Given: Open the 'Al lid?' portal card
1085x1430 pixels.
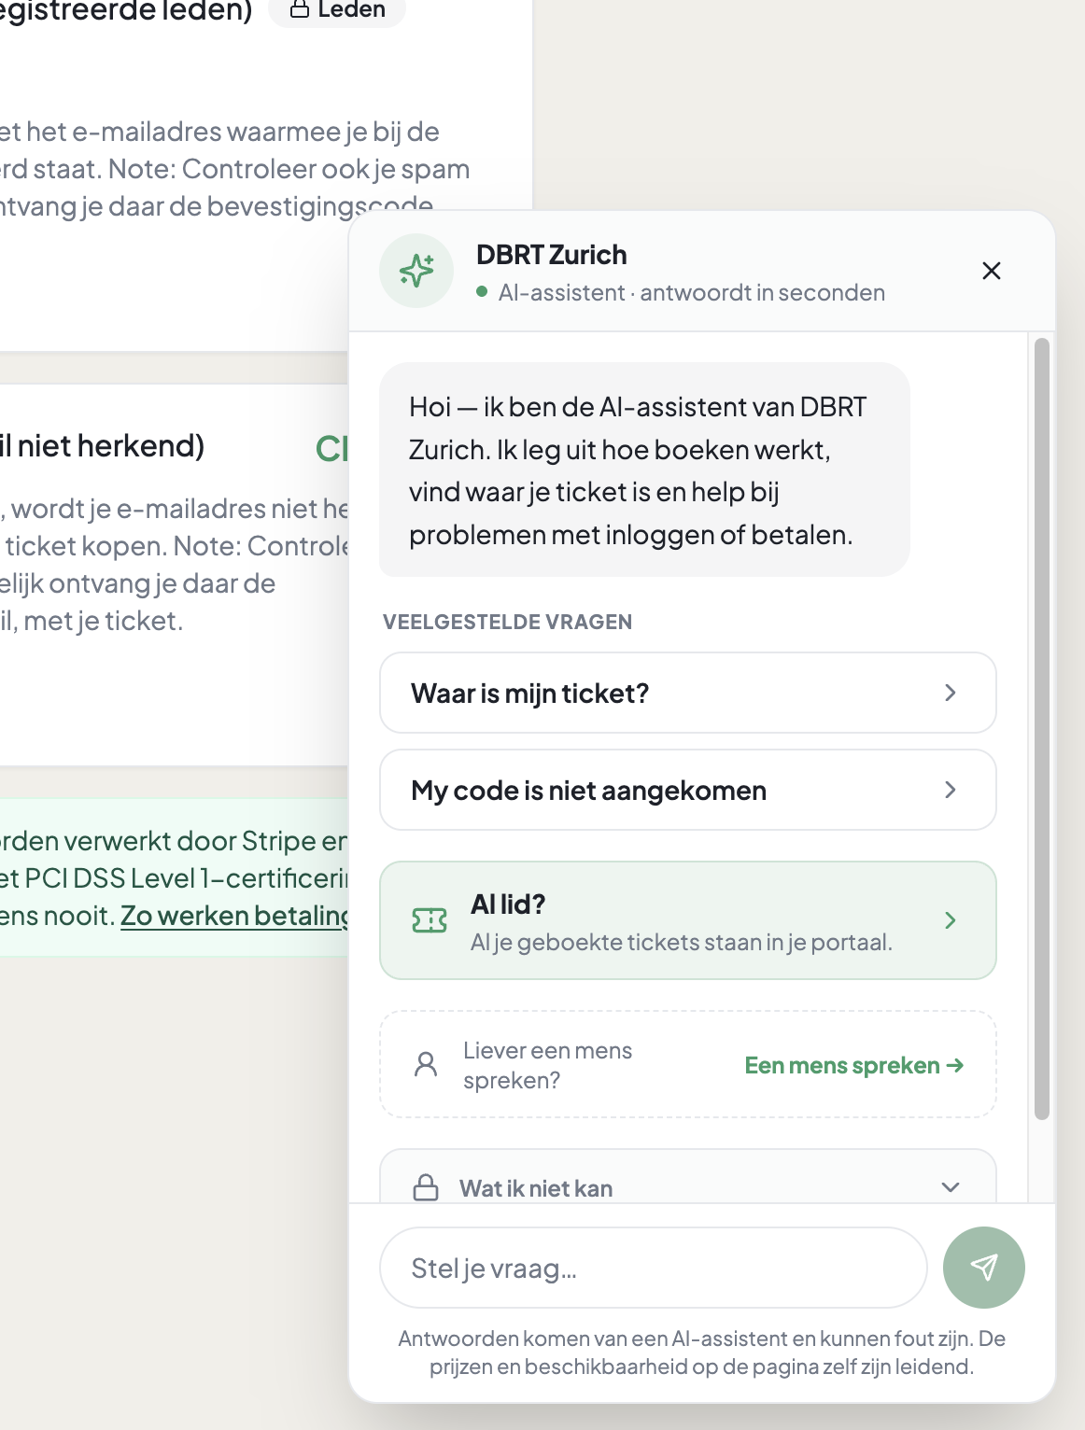Looking at the screenshot, I should 688,920.
